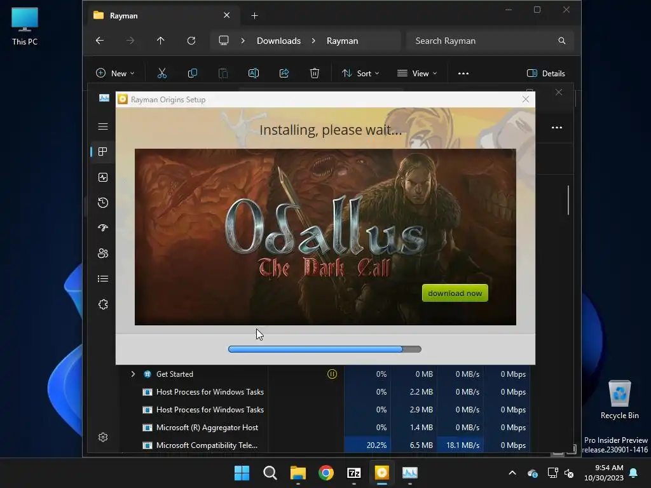The width and height of the screenshot is (651, 488).
Task: Select This PC desktop icon
Action: (25, 27)
